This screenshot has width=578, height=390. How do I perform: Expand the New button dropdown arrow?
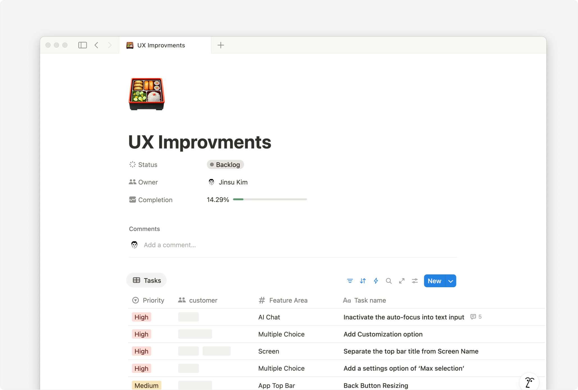click(450, 281)
